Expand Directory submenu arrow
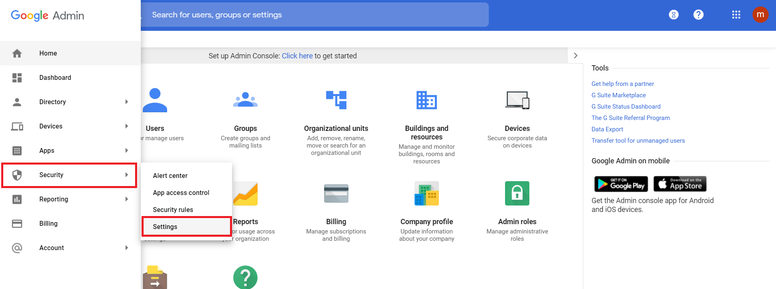776x289 pixels. 127,102
